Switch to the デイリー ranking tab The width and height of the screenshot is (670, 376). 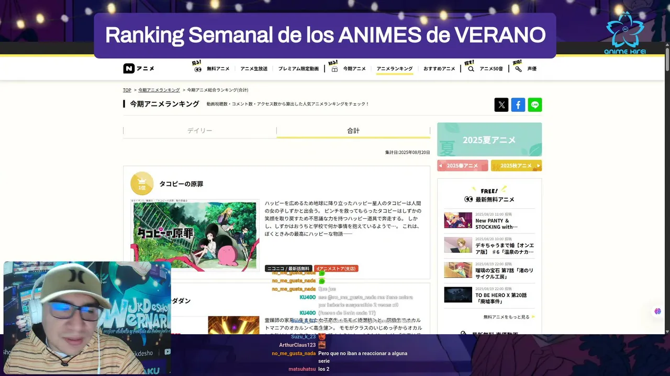coord(200,131)
